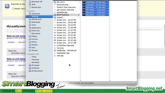Select the 6fe15d96-…119a.mp3 file

tap(95, 10)
